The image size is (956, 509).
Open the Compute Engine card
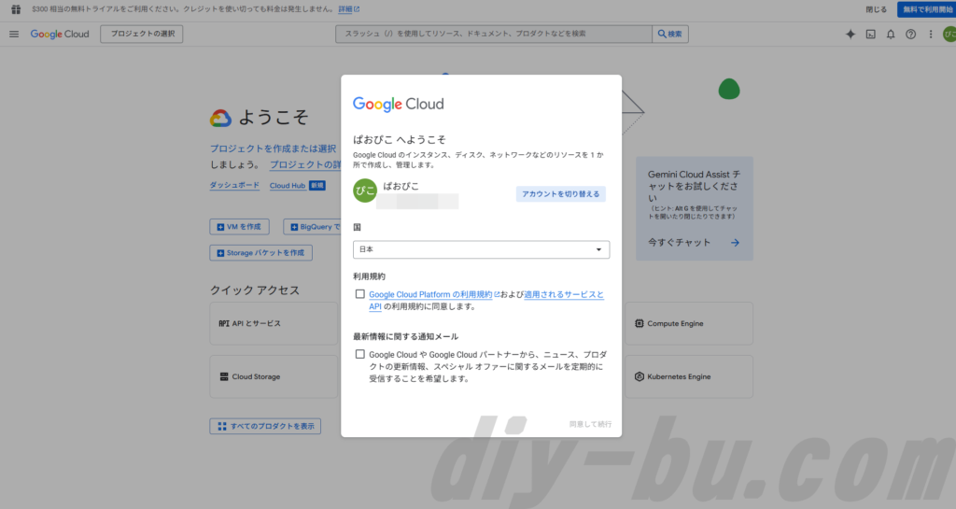pos(689,324)
